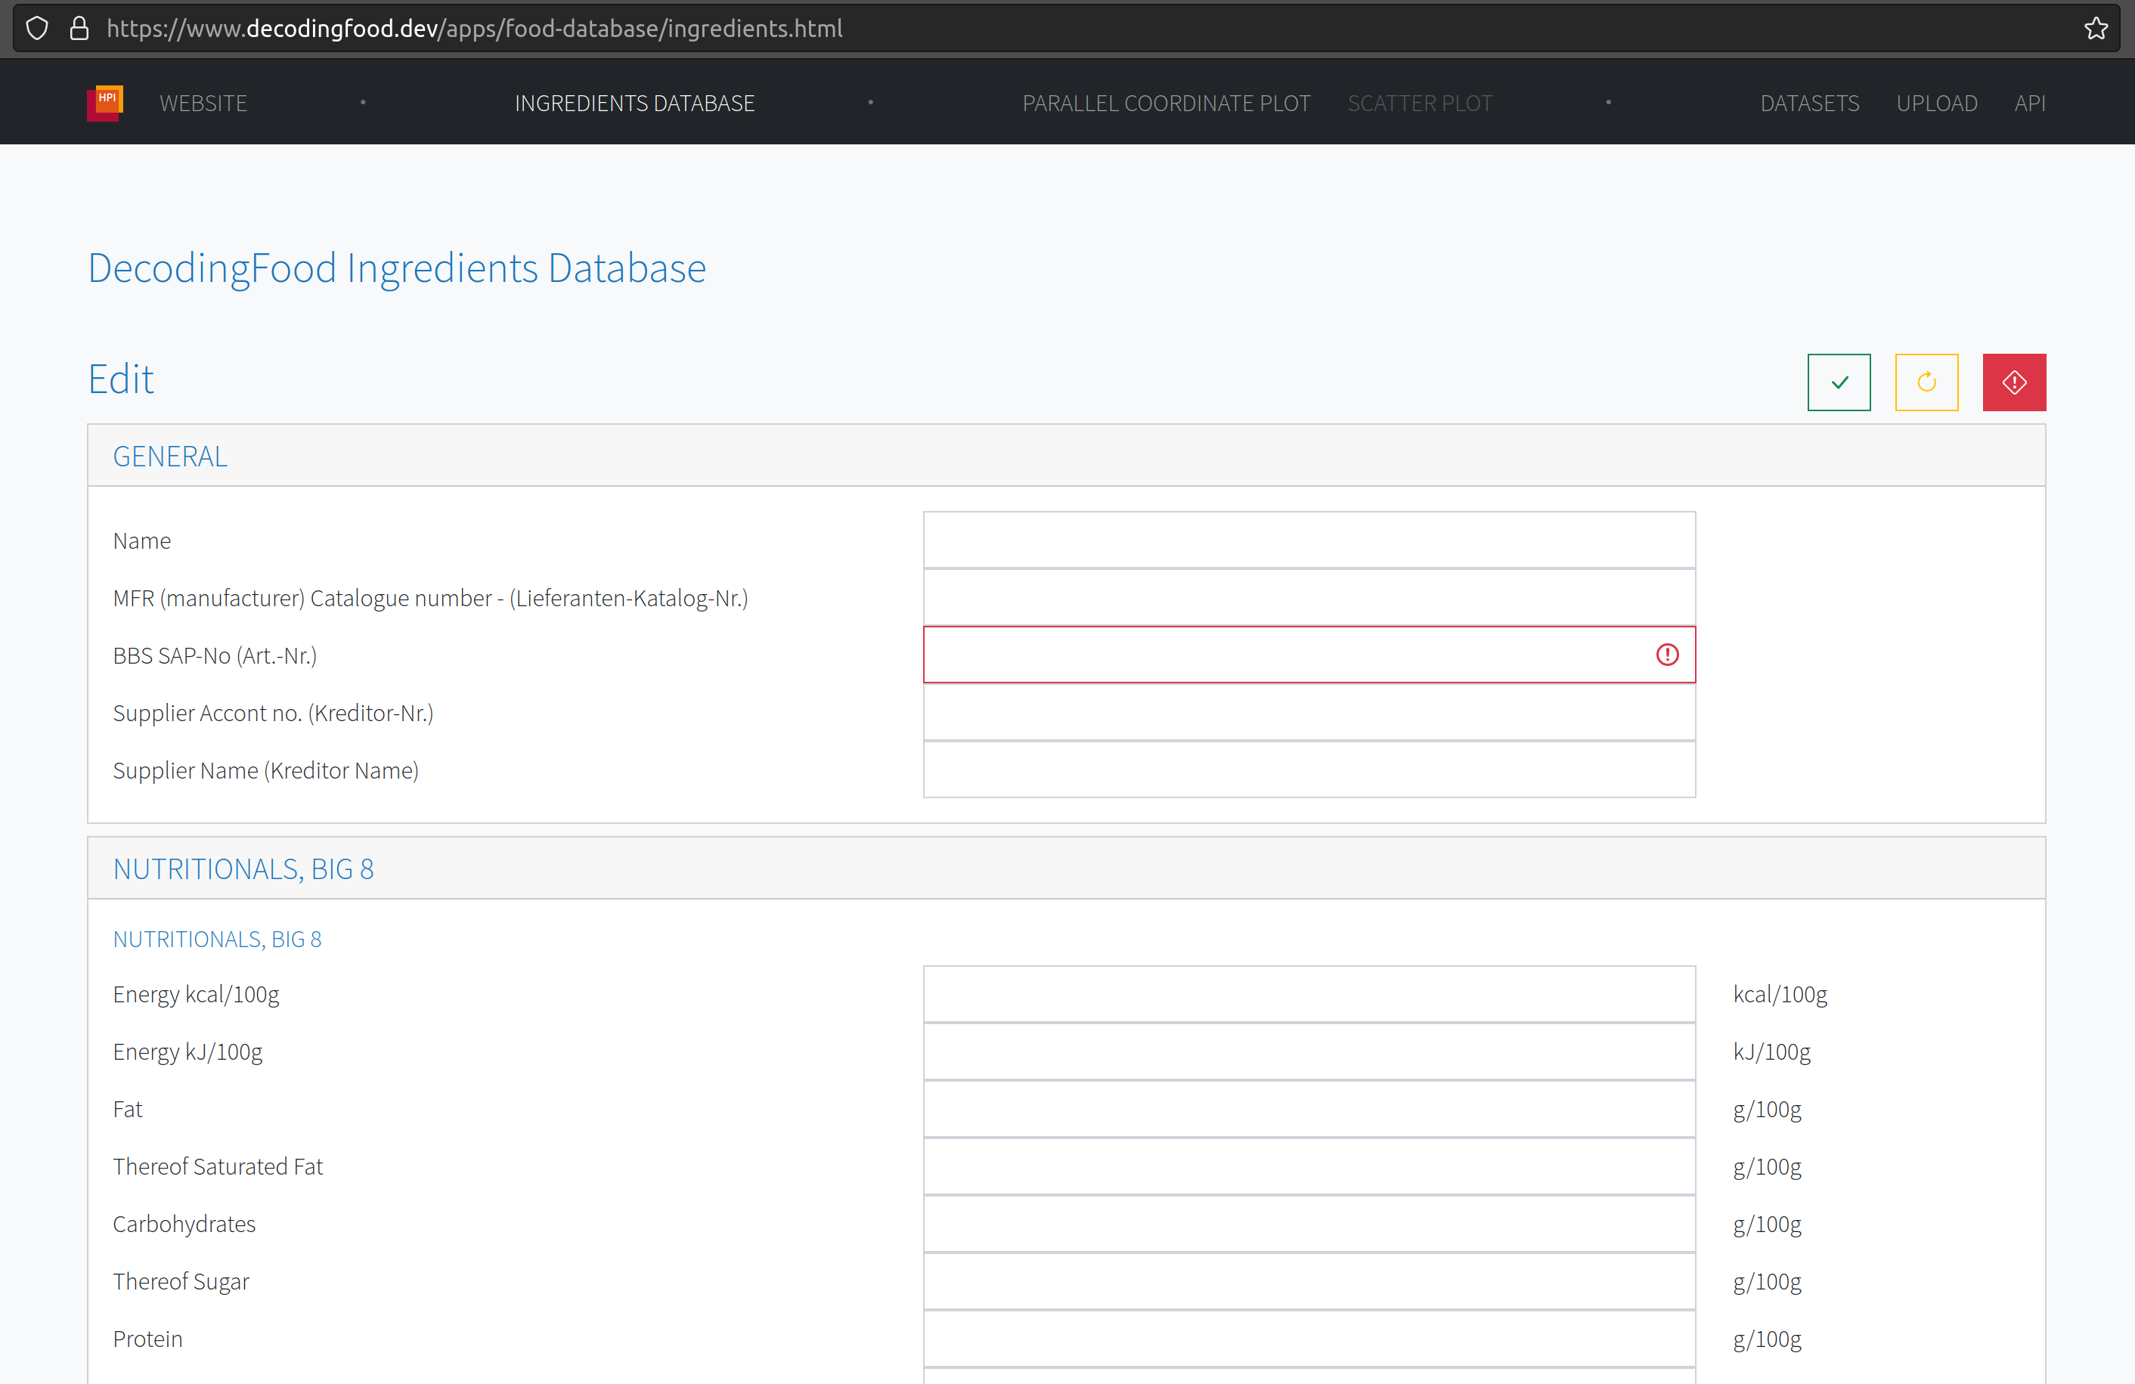The width and height of the screenshot is (2135, 1384).
Task: Open the API link
Action: (x=2029, y=103)
